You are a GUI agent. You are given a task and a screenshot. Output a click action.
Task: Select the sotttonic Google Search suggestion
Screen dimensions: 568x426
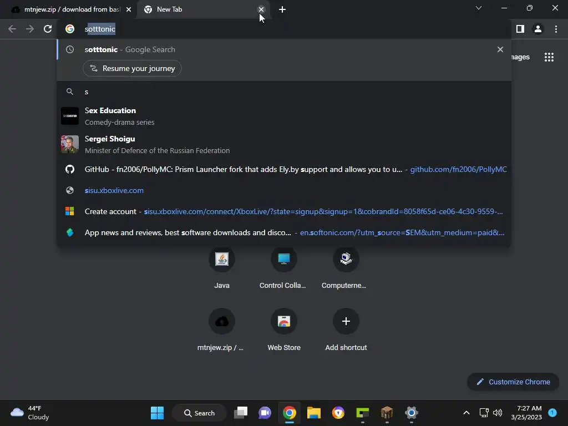click(x=284, y=49)
